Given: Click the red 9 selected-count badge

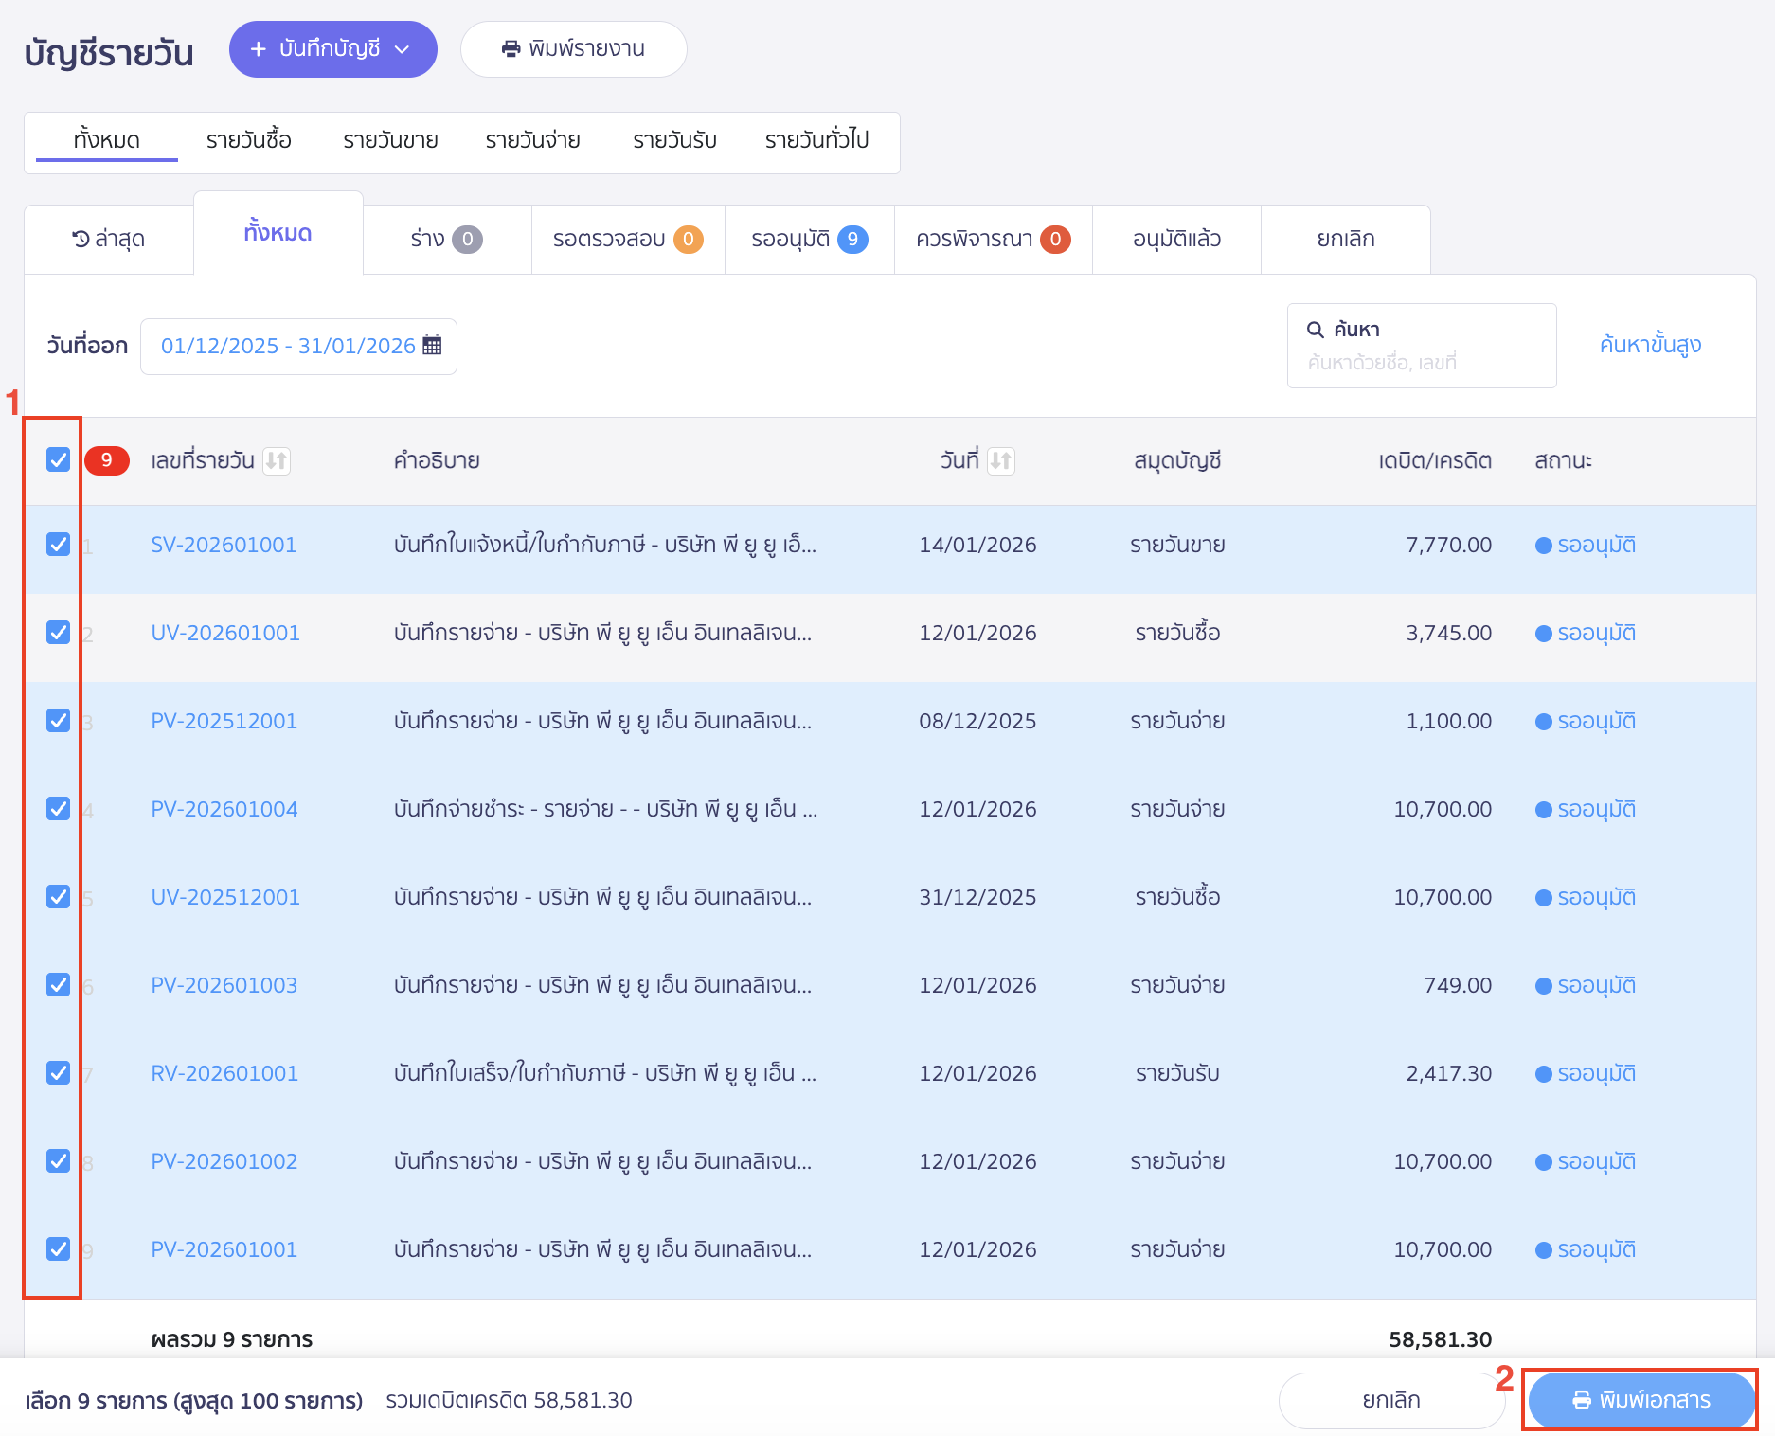Looking at the screenshot, I should click(107, 460).
